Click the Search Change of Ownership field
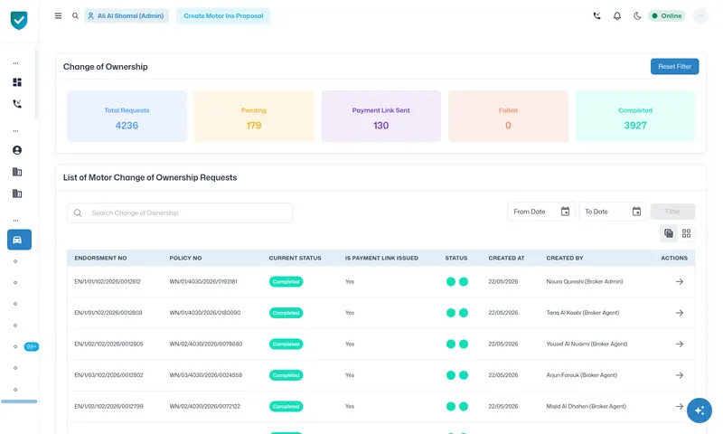 (180, 212)
